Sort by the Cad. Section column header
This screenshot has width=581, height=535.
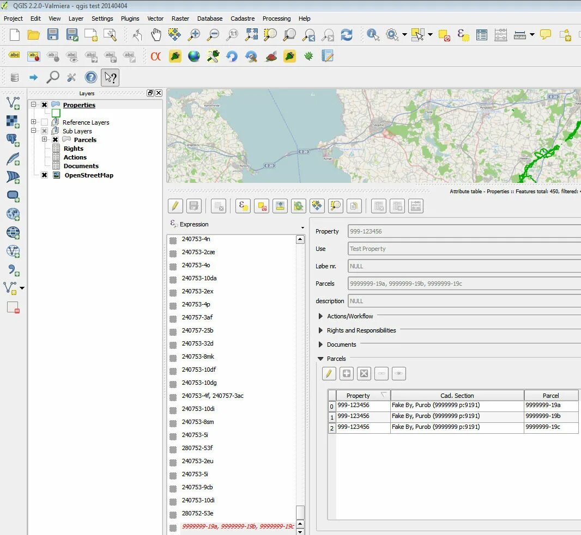click(x=457, y=396)
